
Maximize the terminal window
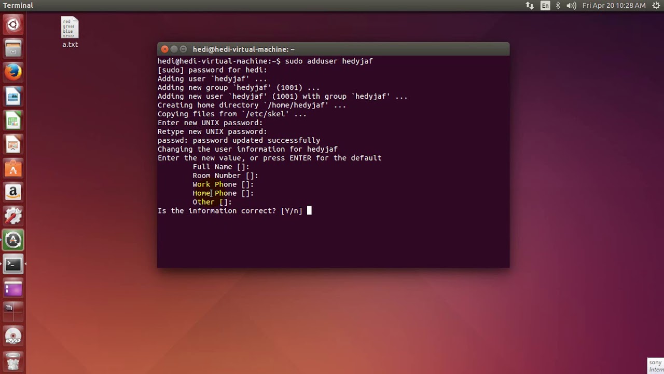point(183,49)
